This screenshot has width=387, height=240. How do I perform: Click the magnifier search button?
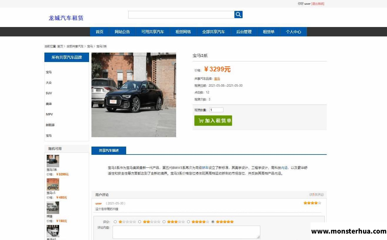[238, 15]
